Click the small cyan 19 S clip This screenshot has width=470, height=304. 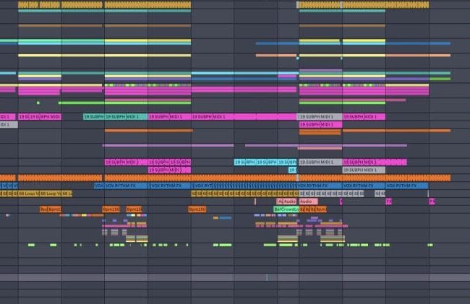pos(293,170)
